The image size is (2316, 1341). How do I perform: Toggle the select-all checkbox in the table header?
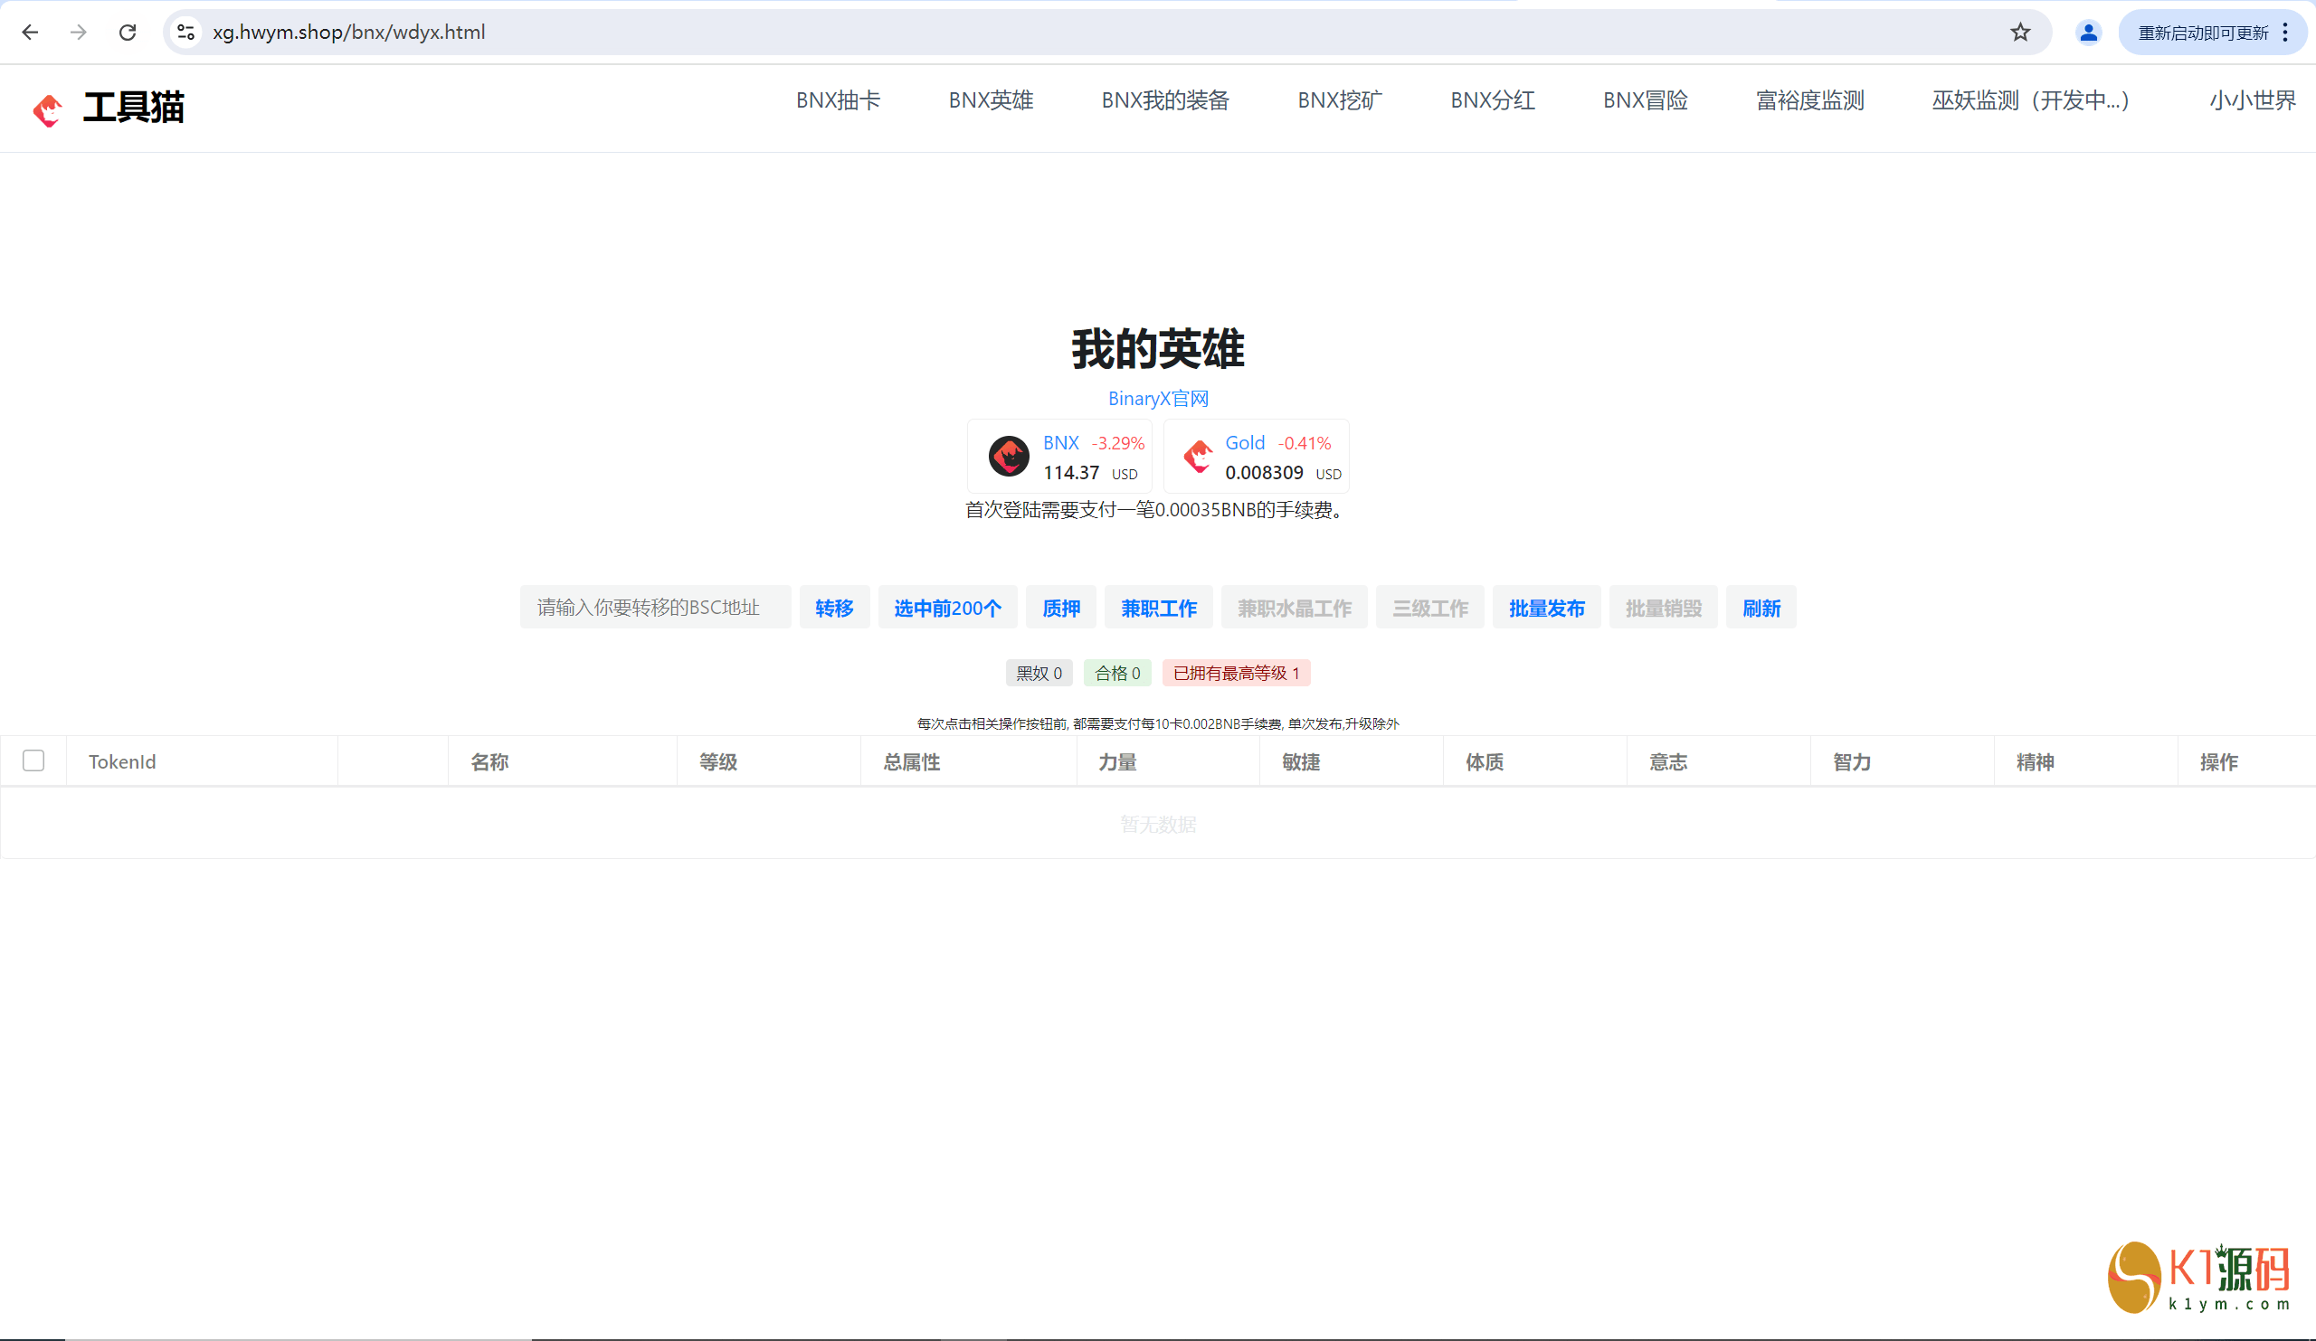(34, 760)
